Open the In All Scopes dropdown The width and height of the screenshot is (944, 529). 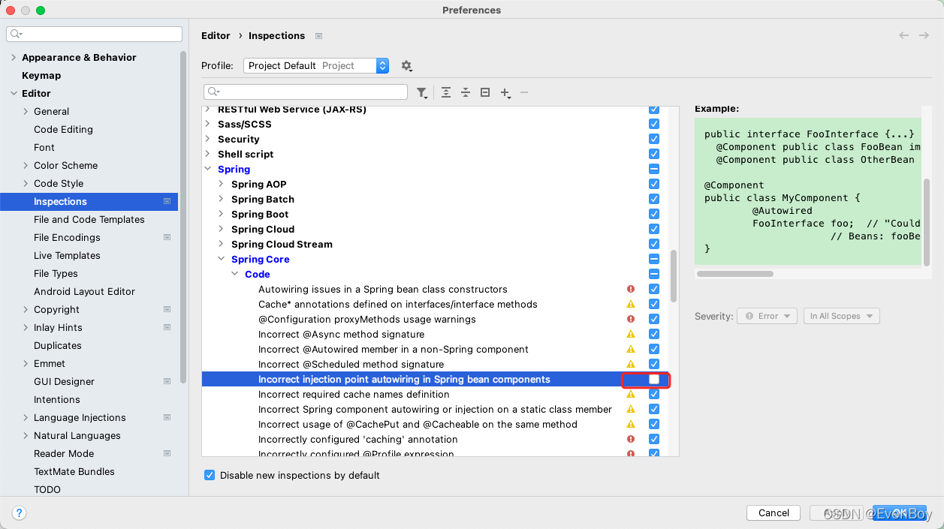point(841,317)
